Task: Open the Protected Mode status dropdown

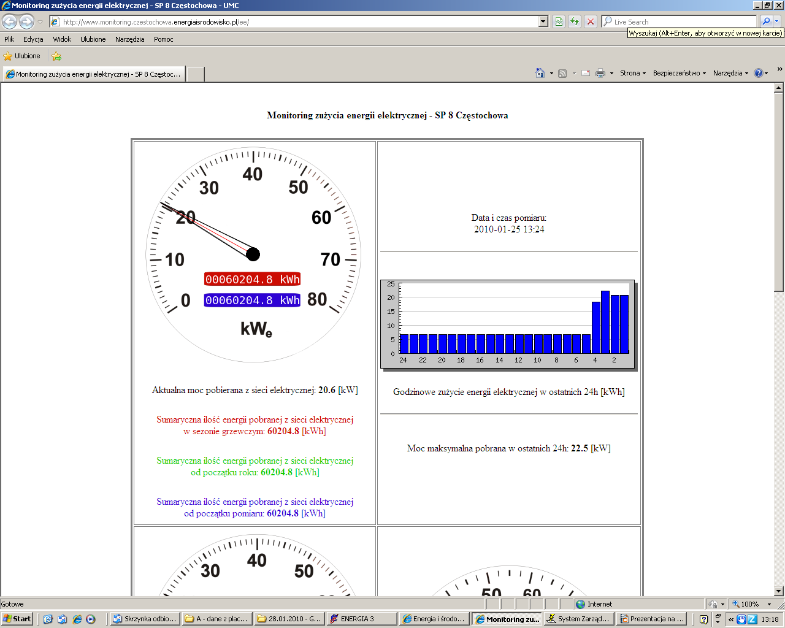Action: pos(716,604)
